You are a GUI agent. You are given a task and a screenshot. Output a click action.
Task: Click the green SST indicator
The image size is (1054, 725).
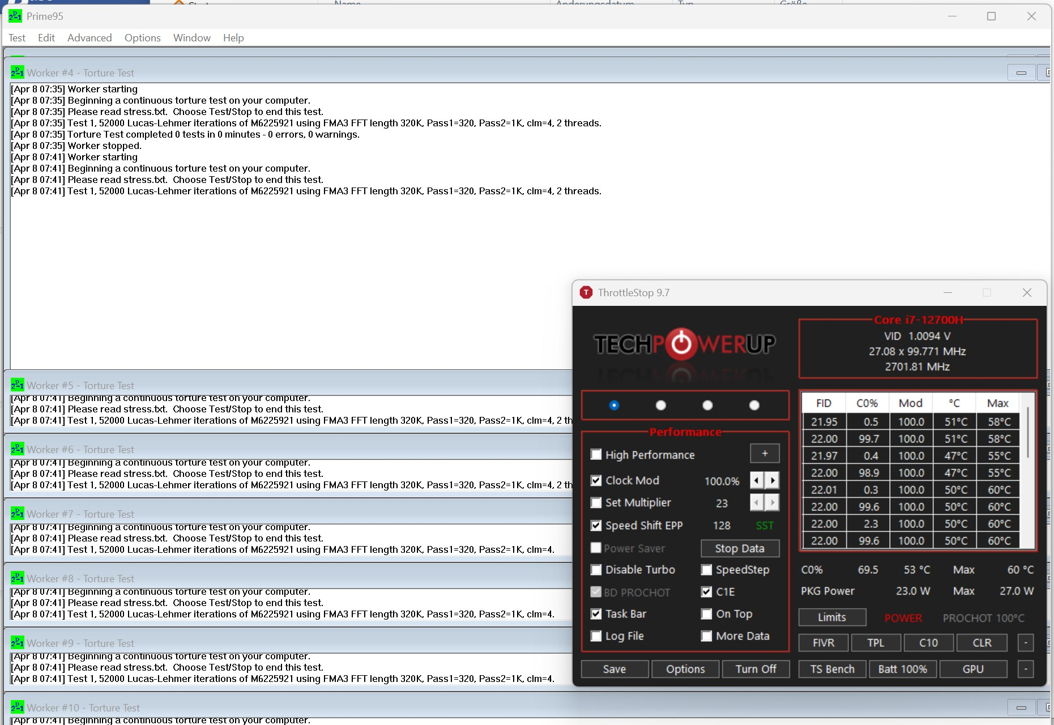[765, 526]
